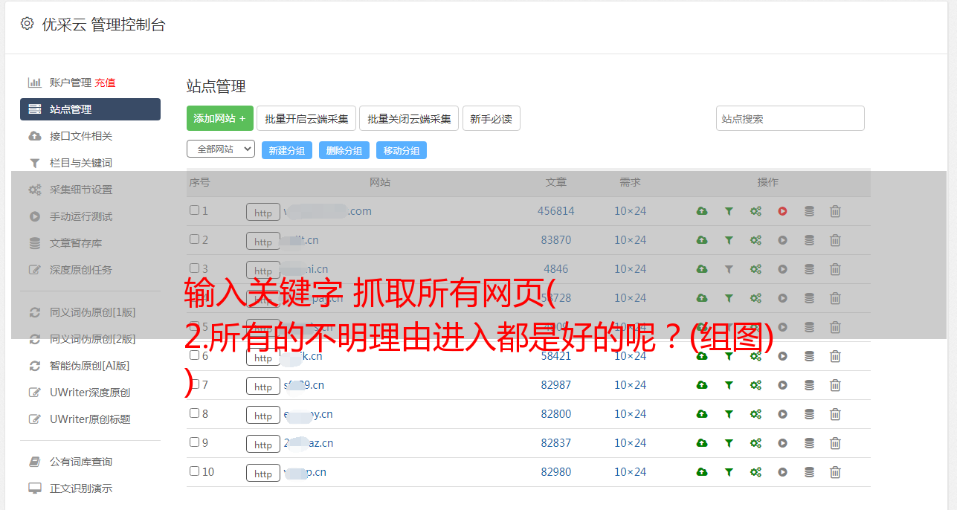This screenshot has height=510, width=957.
Task: Open 公有词库查询 in the sidebar
Action: 80,462
